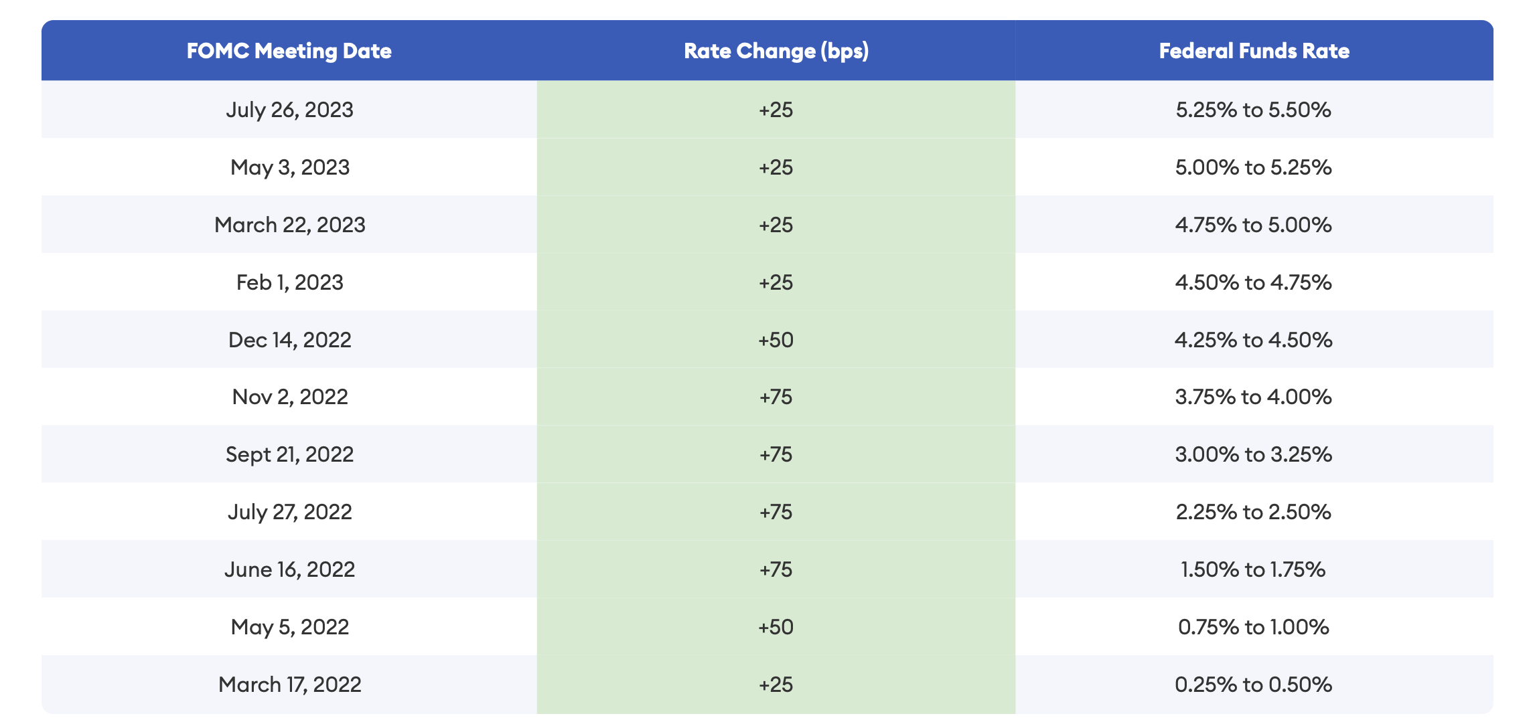
Task: Click the March 22, 2023 date cell
Action: point(289,225)
